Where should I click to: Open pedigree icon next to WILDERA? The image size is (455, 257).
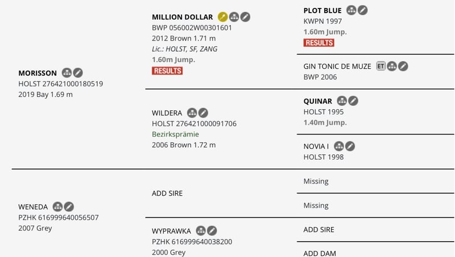point(192,113)
